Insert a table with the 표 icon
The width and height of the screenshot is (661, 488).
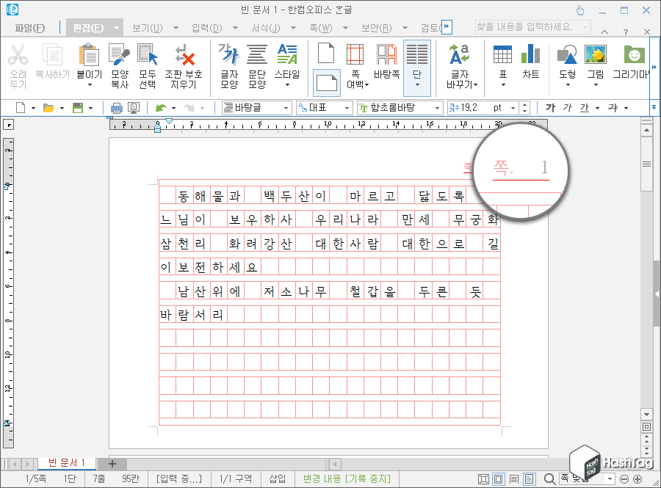pyautogui.click(x=502, y=55)
